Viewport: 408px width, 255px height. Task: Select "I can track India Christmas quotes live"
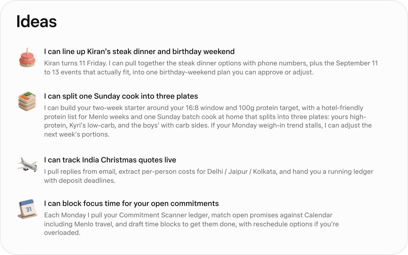pos(110,160)
